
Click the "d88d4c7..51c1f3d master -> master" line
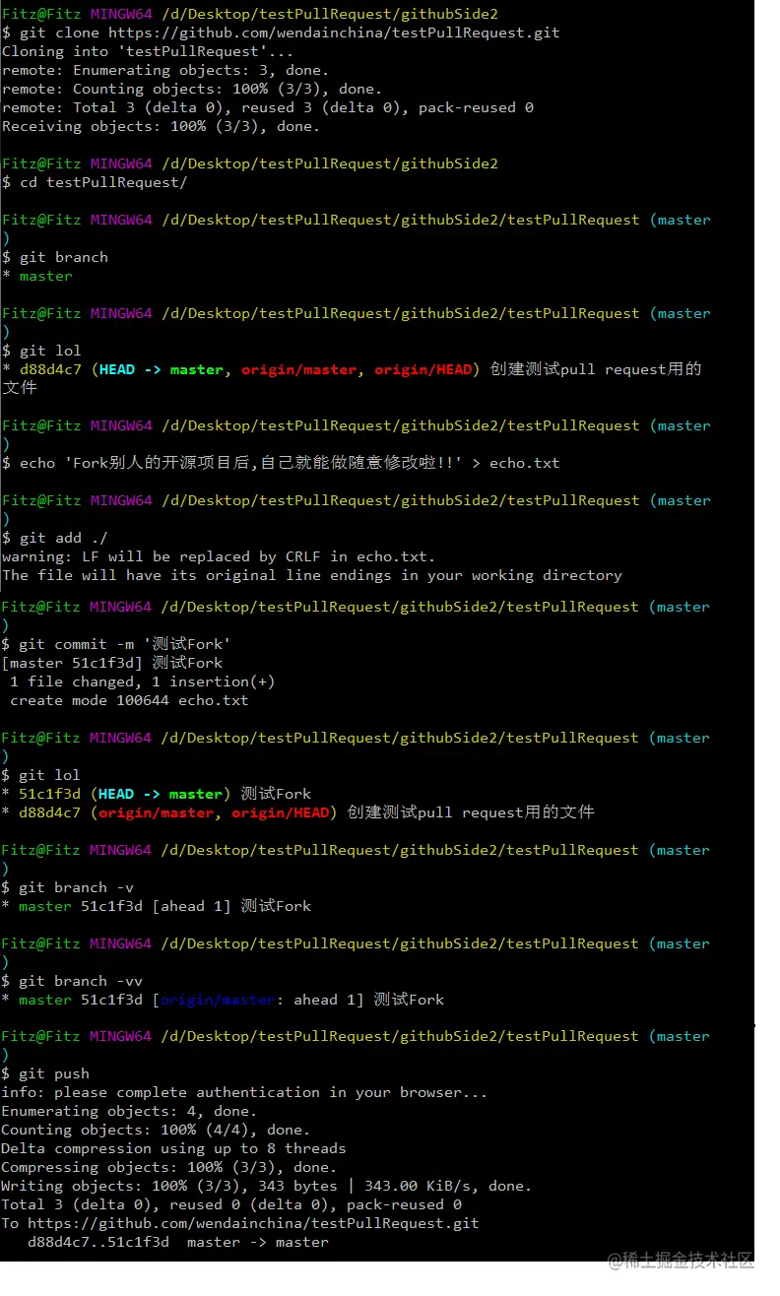pos(178,1242)
